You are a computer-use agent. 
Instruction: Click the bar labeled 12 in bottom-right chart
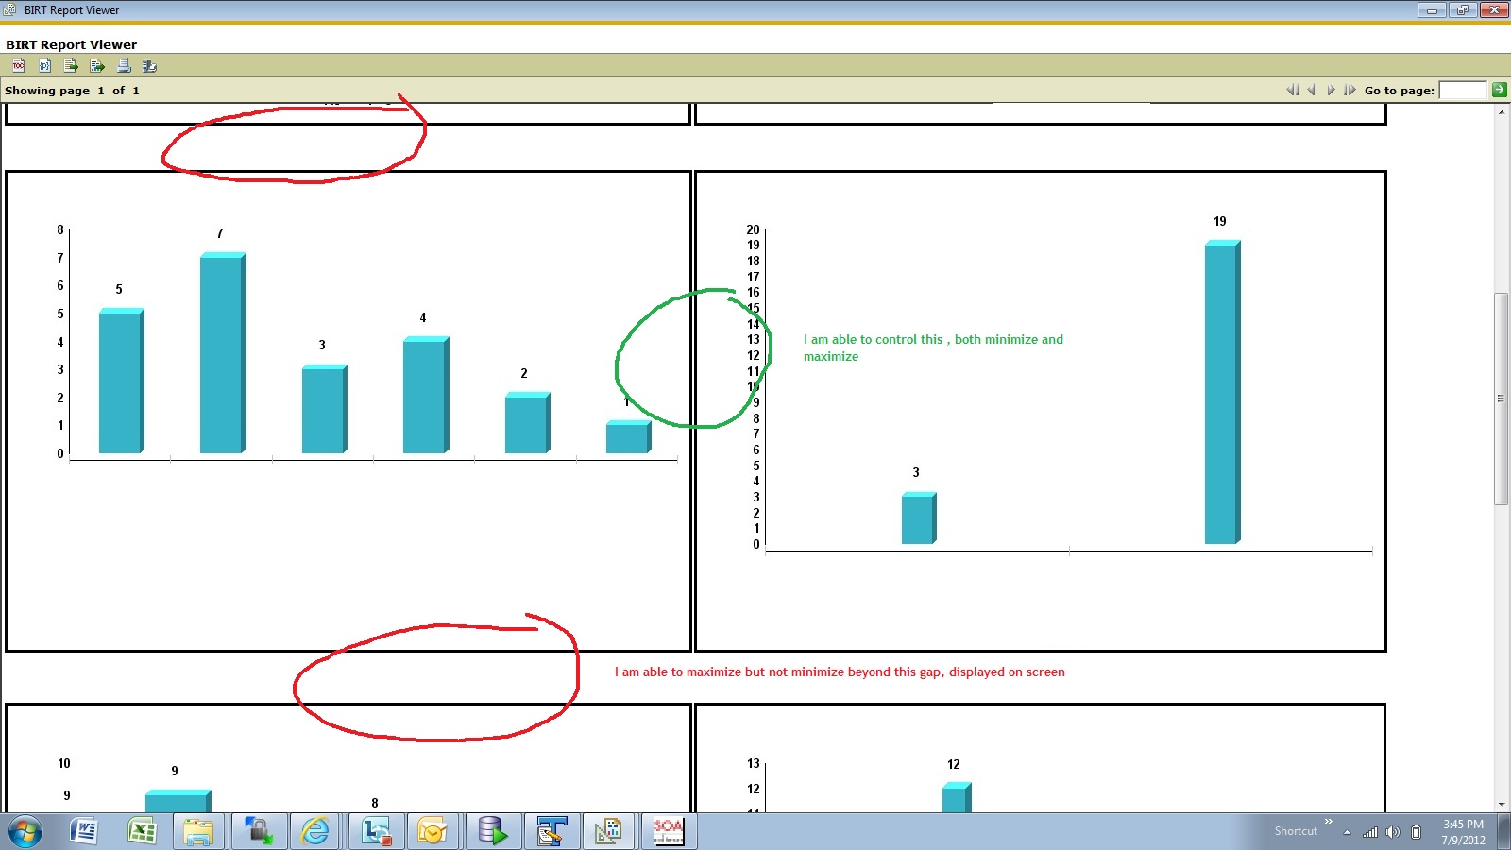point(956,797)
